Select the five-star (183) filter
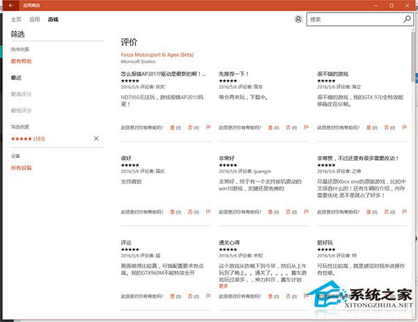Image resolution: width=418 pixels, height=322 pixels. 28,138
